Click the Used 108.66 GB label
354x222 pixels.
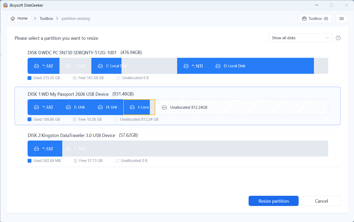tap(47, 119)
